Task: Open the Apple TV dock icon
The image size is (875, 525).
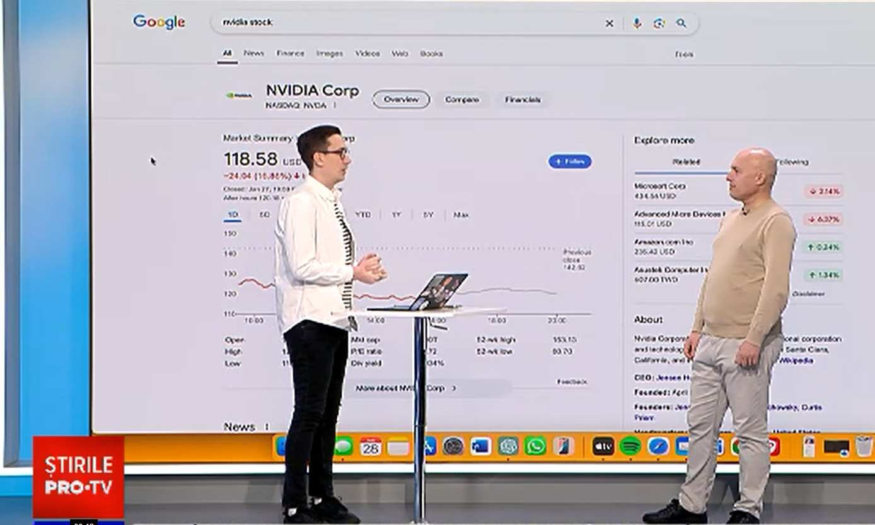Action: point(603,446)
